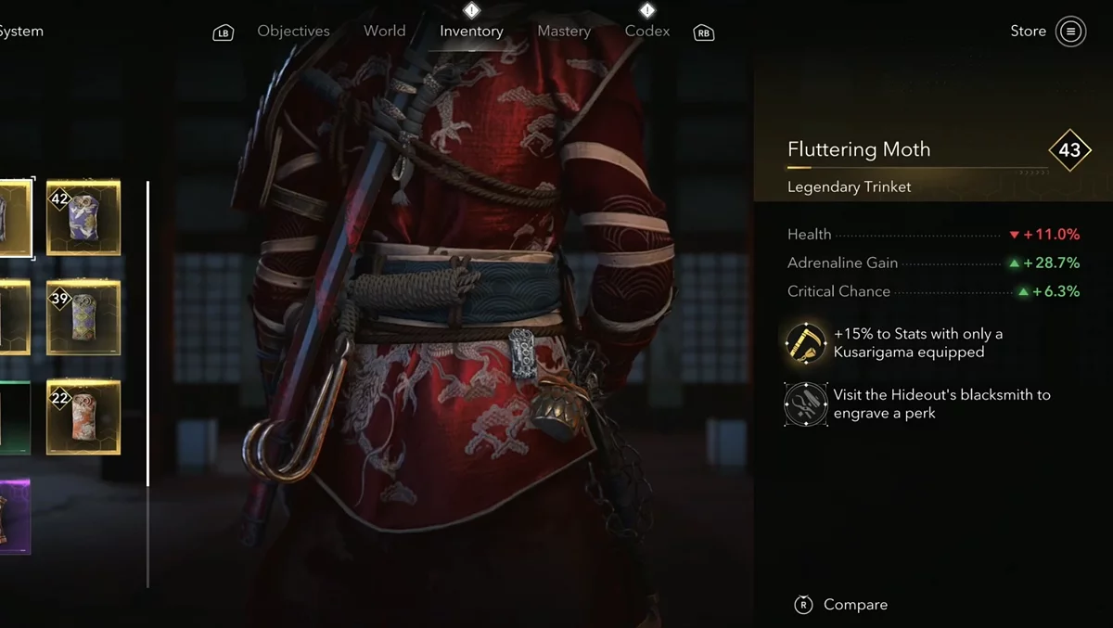Screen dimensions: 1113x628
Task: Click the alert marker above Inventory
Action: 471,10
